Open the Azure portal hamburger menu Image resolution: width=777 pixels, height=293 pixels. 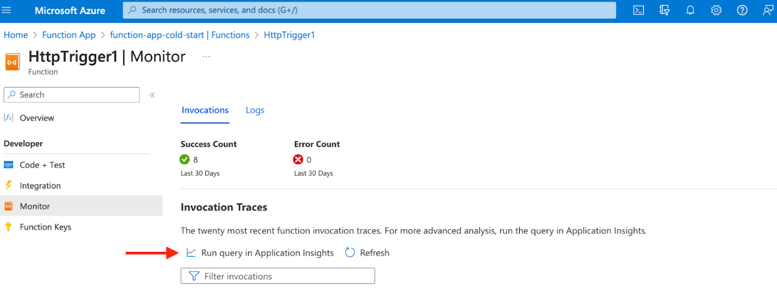click(7, 10)
